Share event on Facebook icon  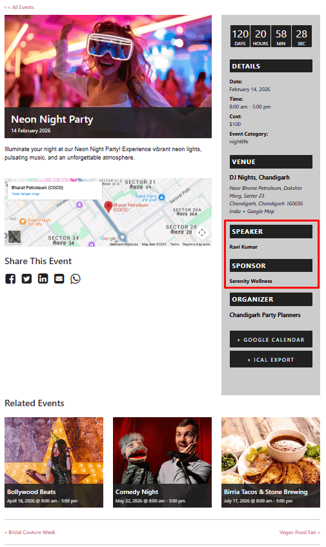click(x=10, y=279)
